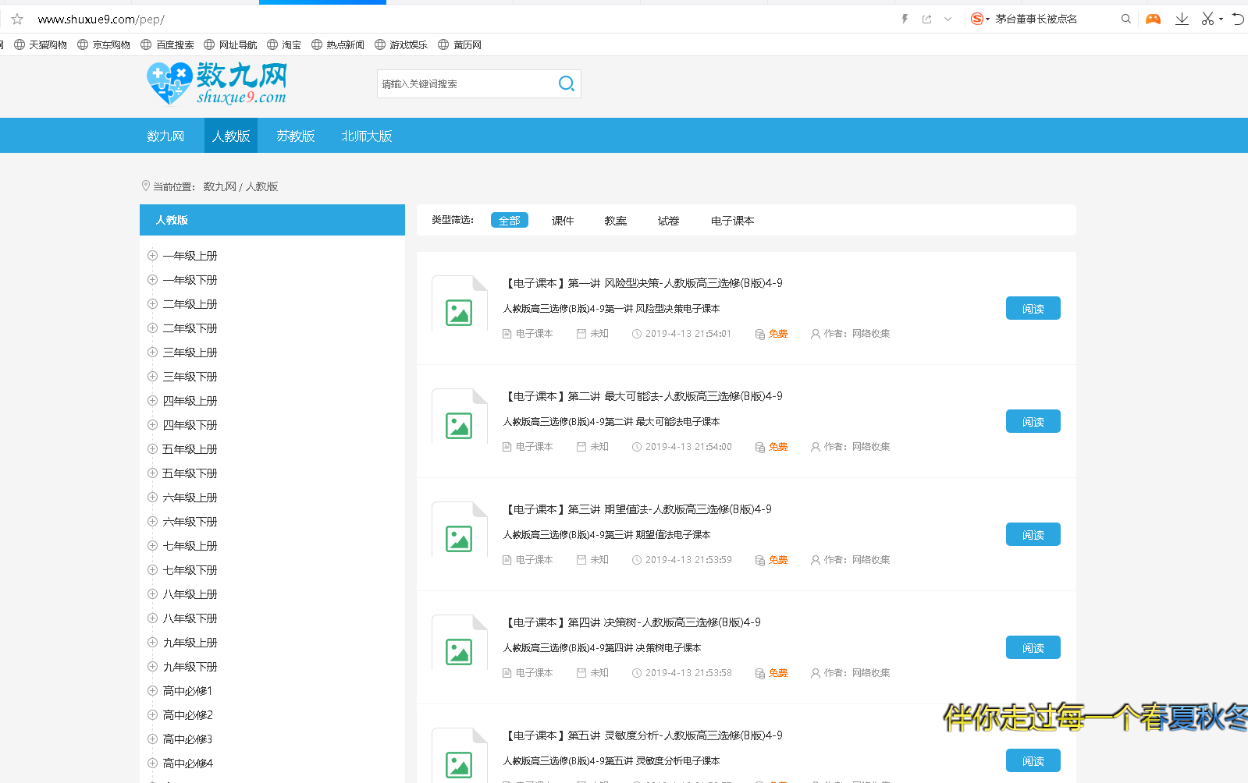
Task: Click the undo arrow icon in browser toolbar
Action: pyautogui.click(x=1239, y=19)
